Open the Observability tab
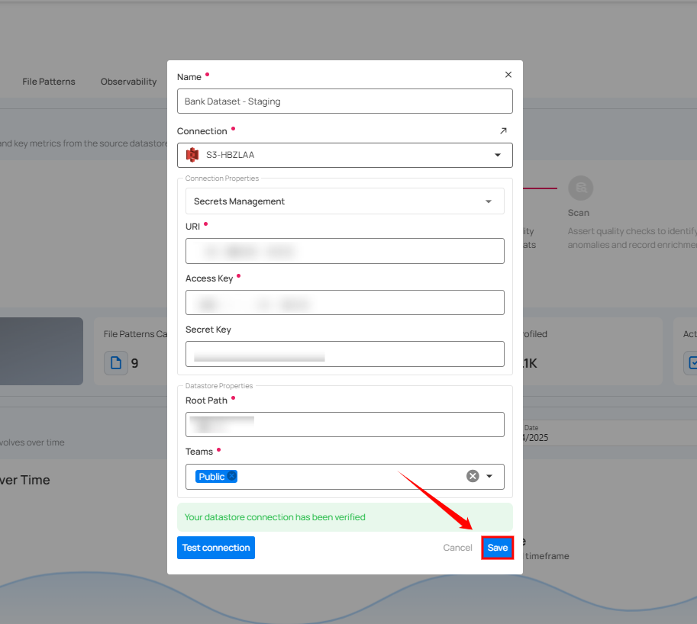Screen dimensions: 697x624 128,82
